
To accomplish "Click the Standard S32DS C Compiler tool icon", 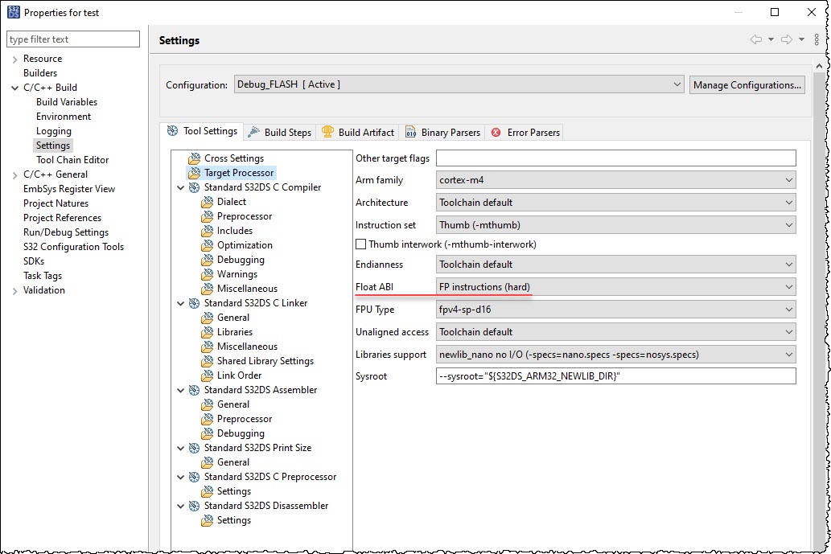I will [x=193, y=187].
